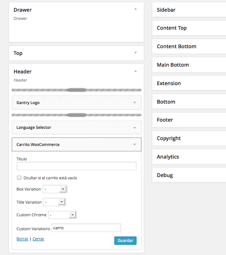226x255 pixels.
Task: Click the Guardar button
Action: (125, 241)
